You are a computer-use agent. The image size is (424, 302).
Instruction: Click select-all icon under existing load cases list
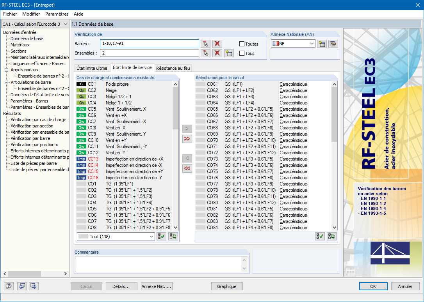(x=161, y=236)
